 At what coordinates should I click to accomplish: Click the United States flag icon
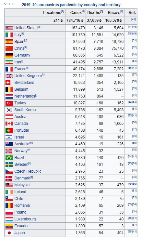(x=9, y=28)
